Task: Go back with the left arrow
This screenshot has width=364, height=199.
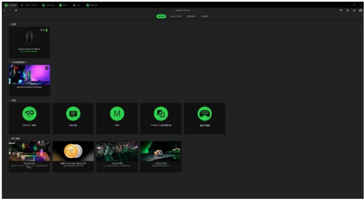Action: coord(5,11)
